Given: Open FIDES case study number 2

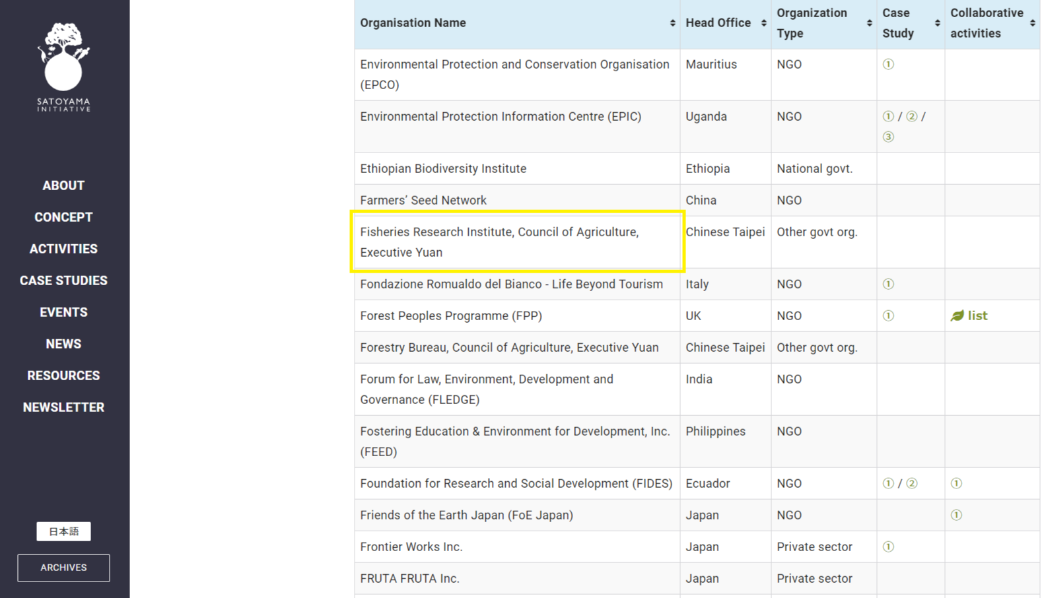Looking at the screenshot, I should point(912,484).
